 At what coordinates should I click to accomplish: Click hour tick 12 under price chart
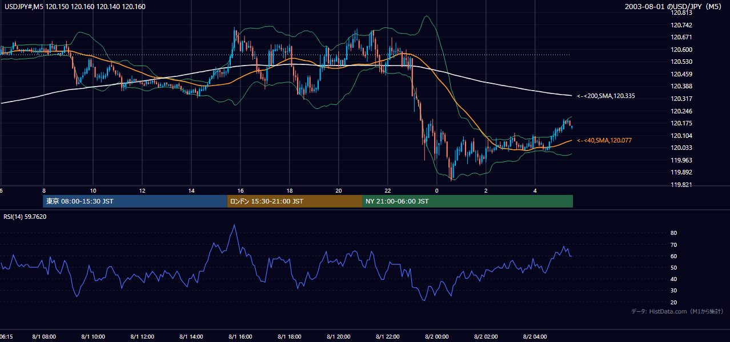(142, 190)
